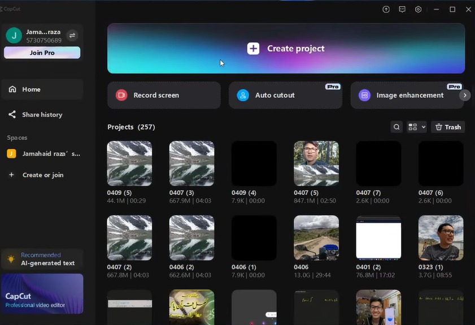Click the Jama...raza username
This screenshot has width=475, height=325.
point(43,32)
